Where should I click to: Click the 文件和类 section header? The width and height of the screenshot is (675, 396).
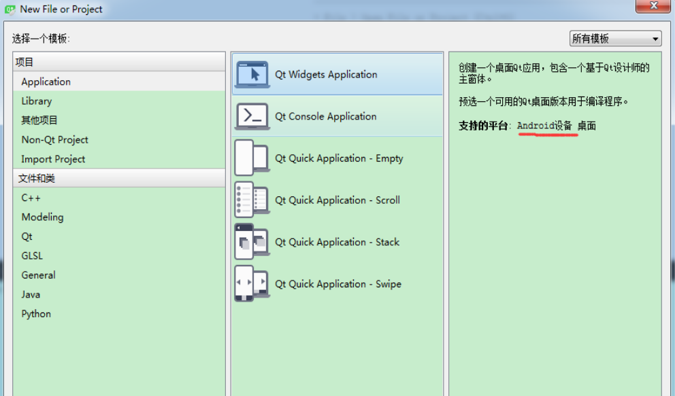click(x=119, y=178)
